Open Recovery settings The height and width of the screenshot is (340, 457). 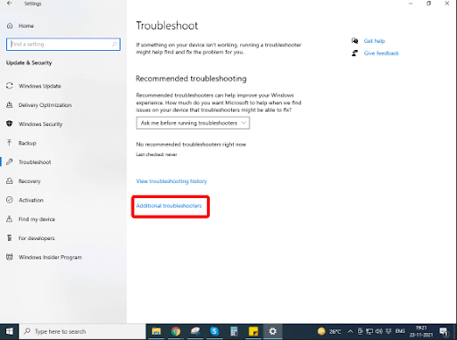[29, 181]
